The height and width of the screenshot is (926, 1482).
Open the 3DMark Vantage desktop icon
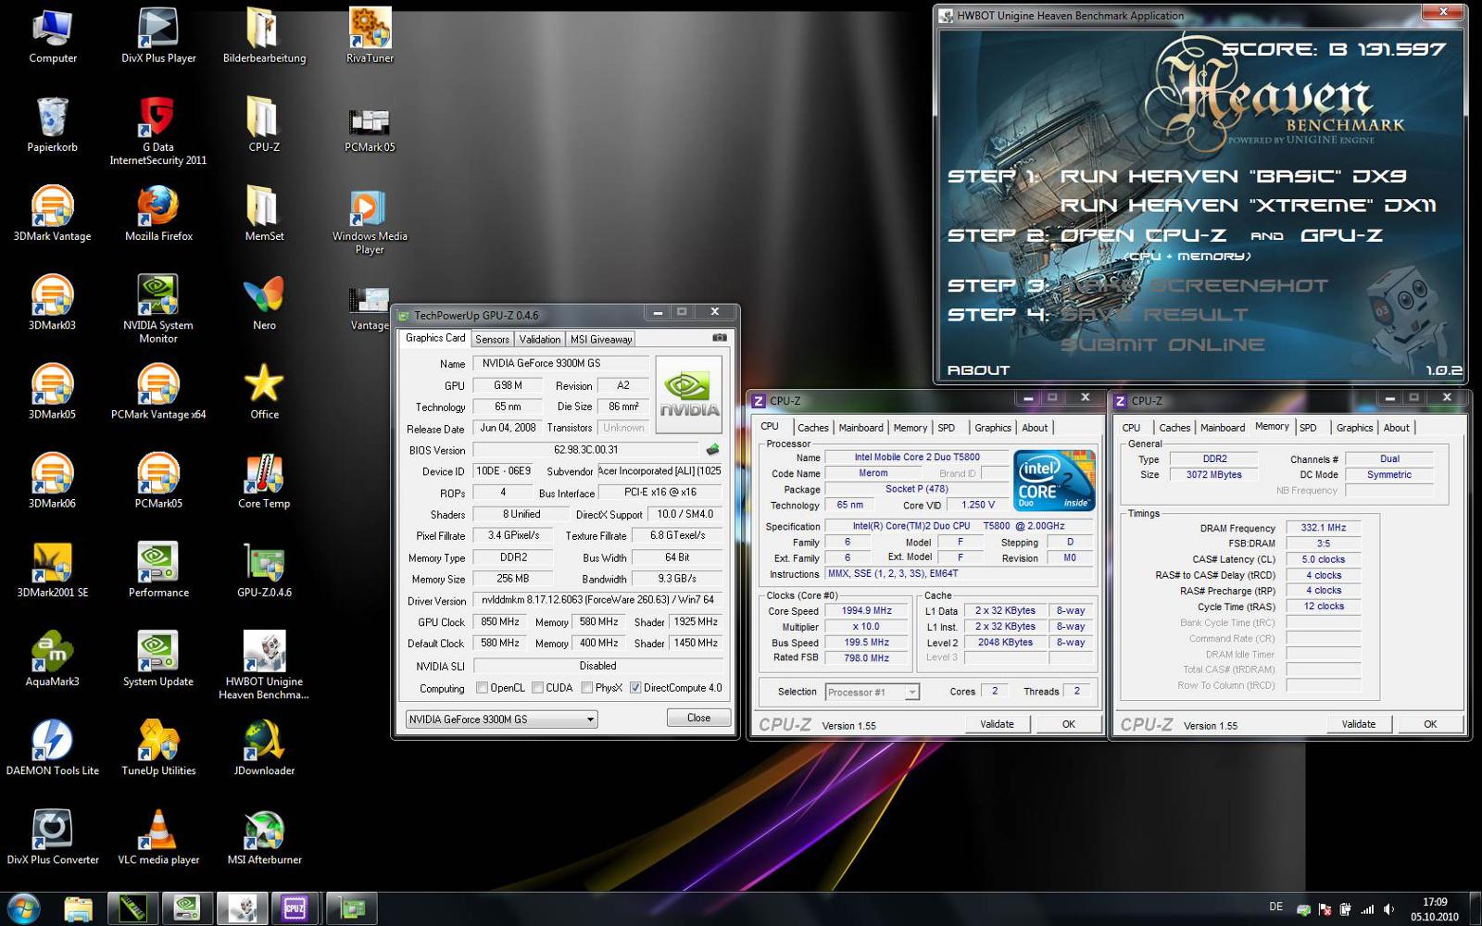[x=52, y=214]
